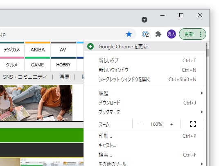Increase zoom with the plus button
Image resolution: width=221 pixels, height=166 pixels.
[171, 124]
